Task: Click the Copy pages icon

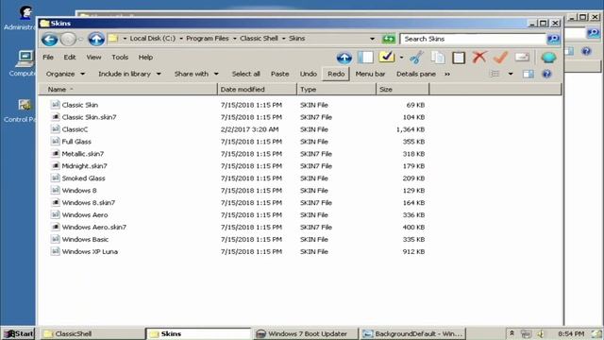Action: [438, 58]
